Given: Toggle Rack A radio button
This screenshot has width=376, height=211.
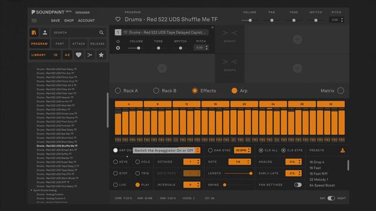Looking at the screenshot, I should (x=117, y=91).
